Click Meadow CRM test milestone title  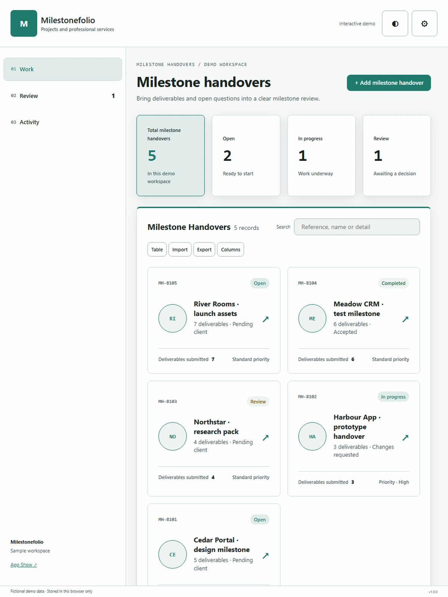pyautogui.click(x=358, y=309)
